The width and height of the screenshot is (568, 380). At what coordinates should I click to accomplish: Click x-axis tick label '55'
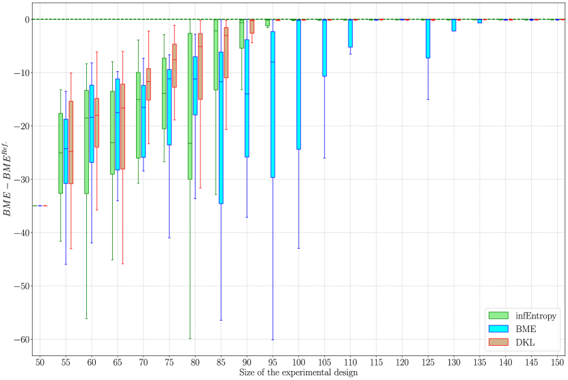click(x=66, y=363)
